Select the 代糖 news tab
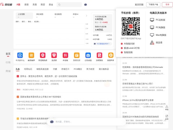This screenshot has height=130, width=173. pyautogui.click(x=55, y=69)
